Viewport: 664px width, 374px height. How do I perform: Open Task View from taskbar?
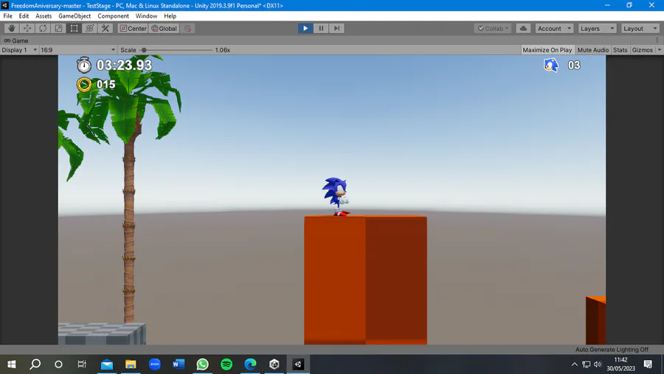point(82,364)
